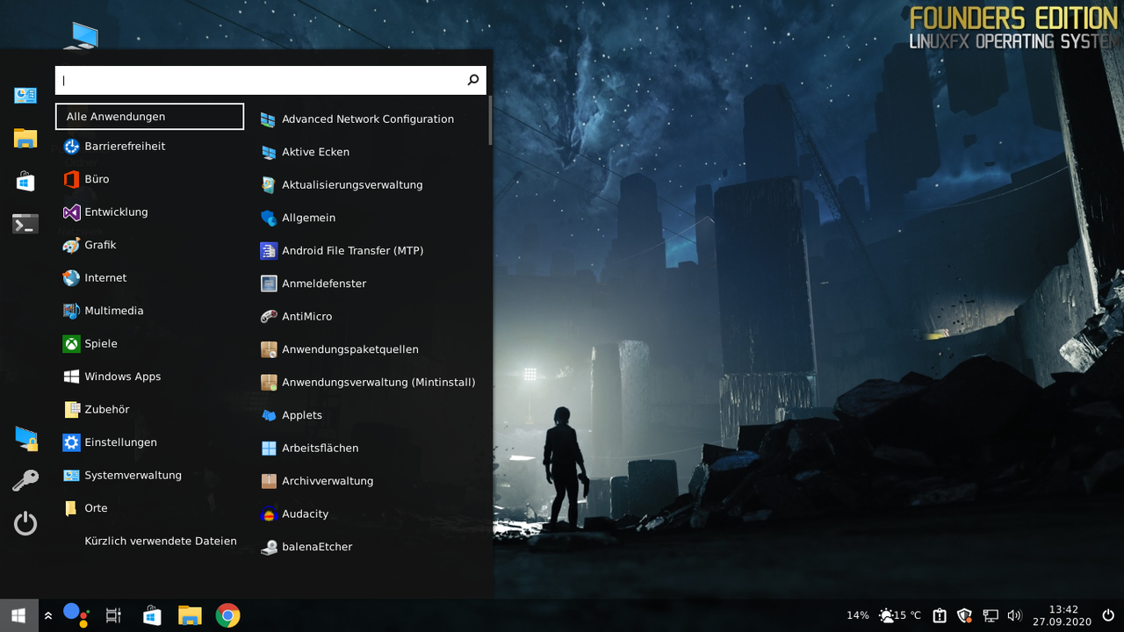Focus the application search field
Viewport: 1124px width, 632px height.
click(270, 80)
